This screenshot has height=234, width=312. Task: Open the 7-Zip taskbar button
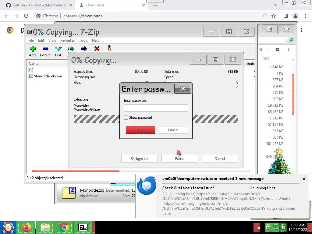[83, 228]
